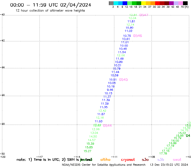The height and width of the screenshot is (167, 191).
Task: Click the gray swatch in the color scale
Action: pyautogui.click(x=111, y=3)
